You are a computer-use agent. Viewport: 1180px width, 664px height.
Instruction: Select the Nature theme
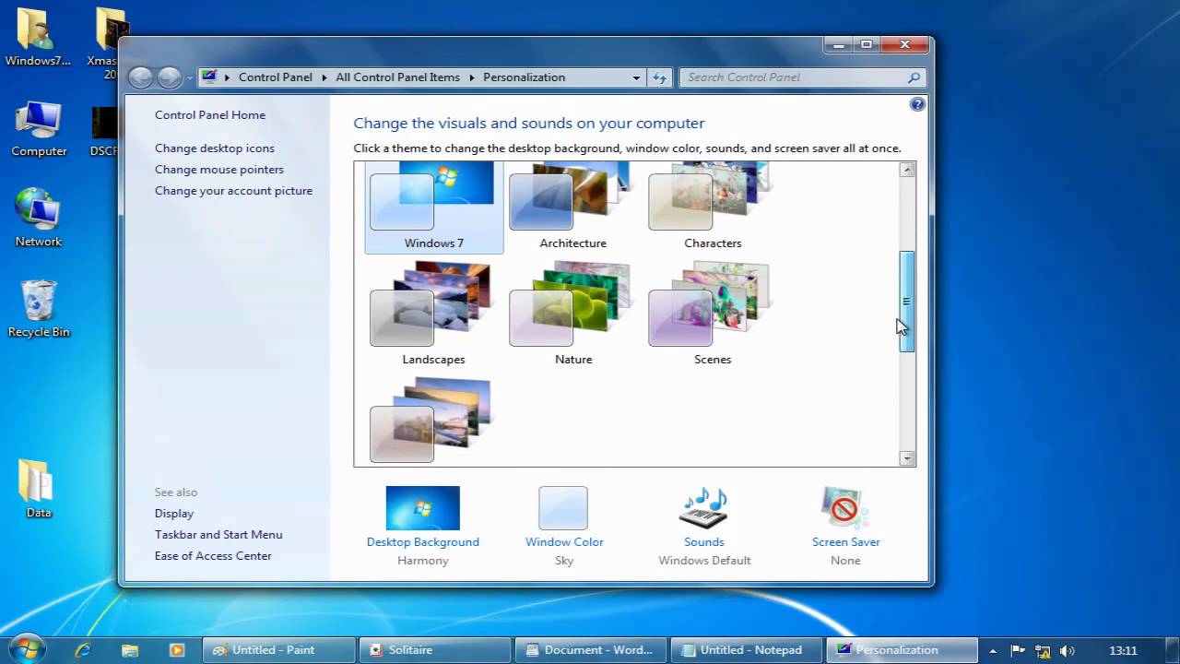pyautogui.click(x=572, y=314)
